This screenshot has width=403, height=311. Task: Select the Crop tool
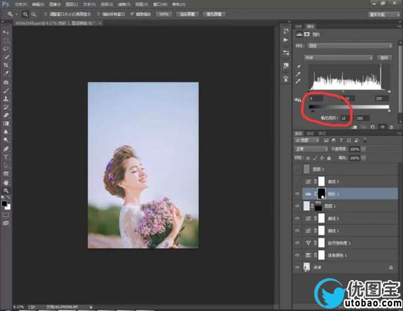pos(6,65)
